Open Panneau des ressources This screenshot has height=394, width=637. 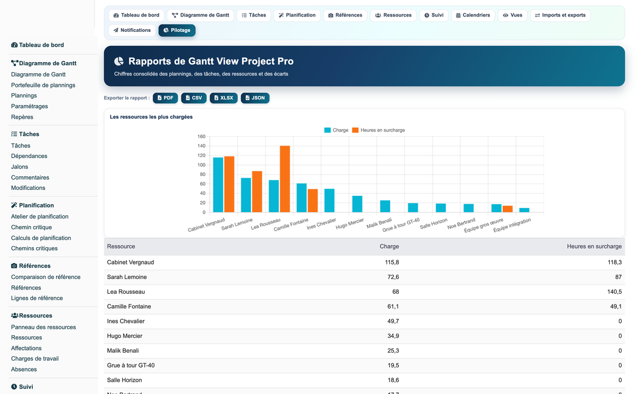(x=44, y=327)
